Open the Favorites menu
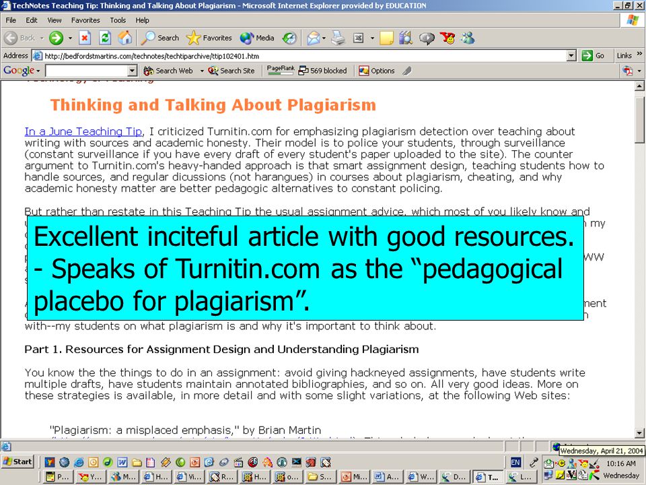Screen dimensions: 646x485 click(x=85, y=20)
